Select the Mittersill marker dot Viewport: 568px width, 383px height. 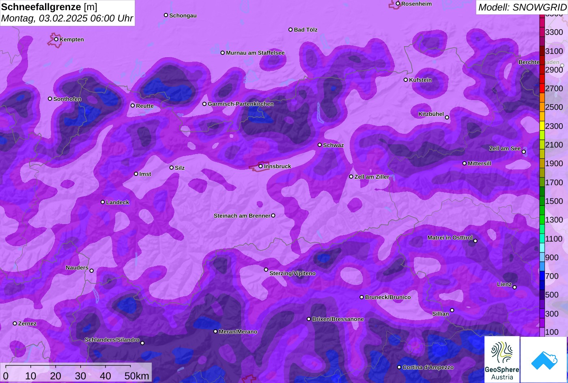pyautogui.click(x=465, y=163)
